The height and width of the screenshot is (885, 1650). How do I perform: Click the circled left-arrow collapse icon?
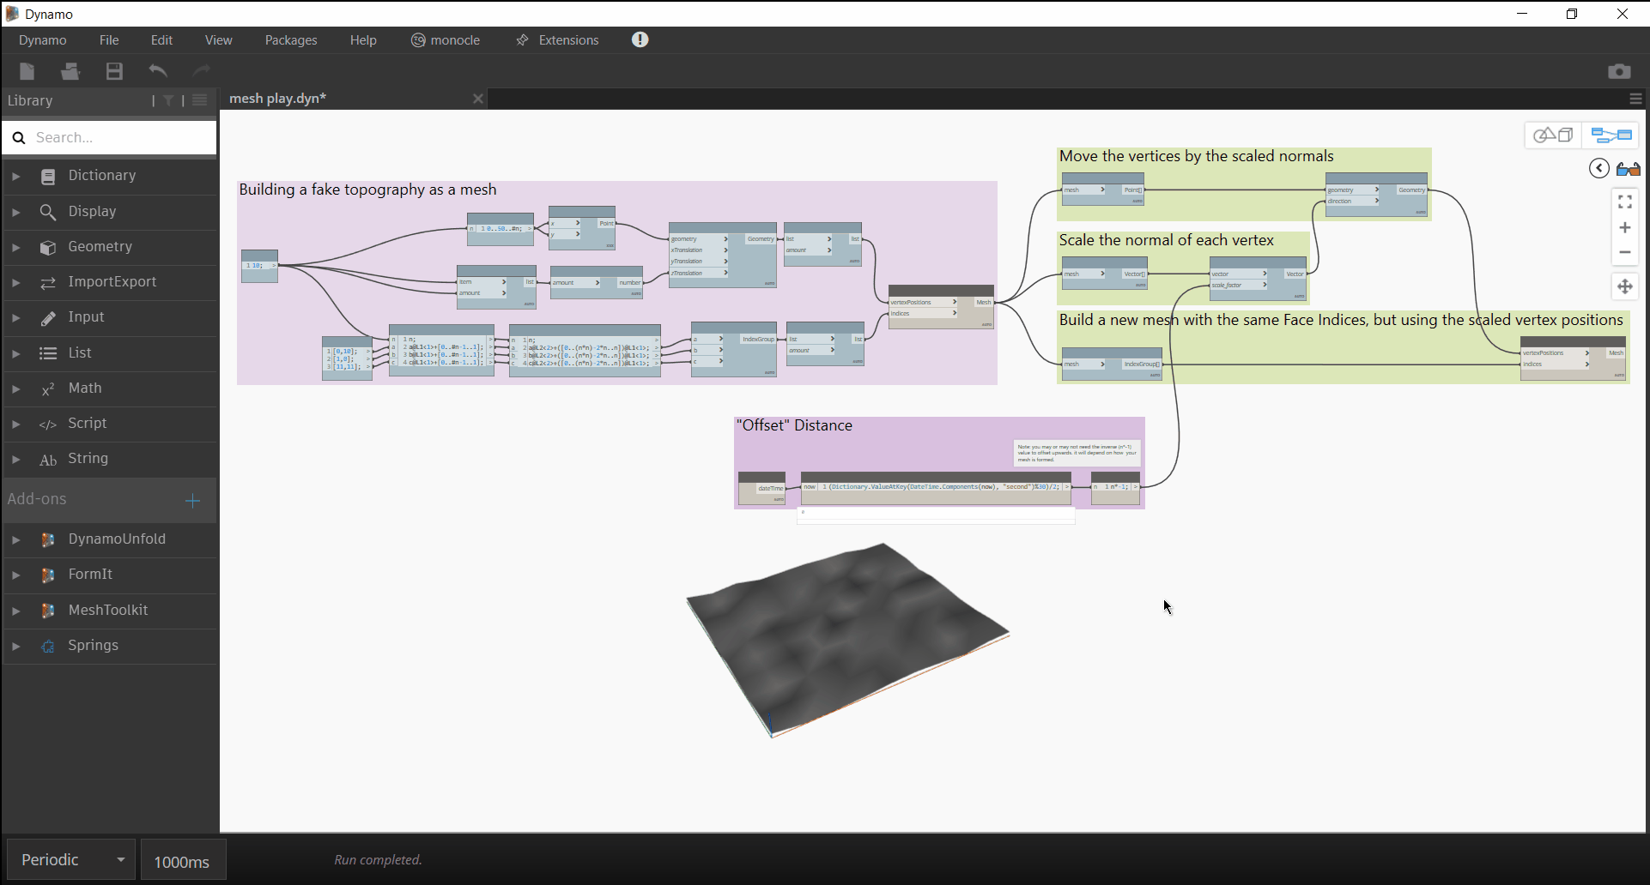click(1598, 168)
